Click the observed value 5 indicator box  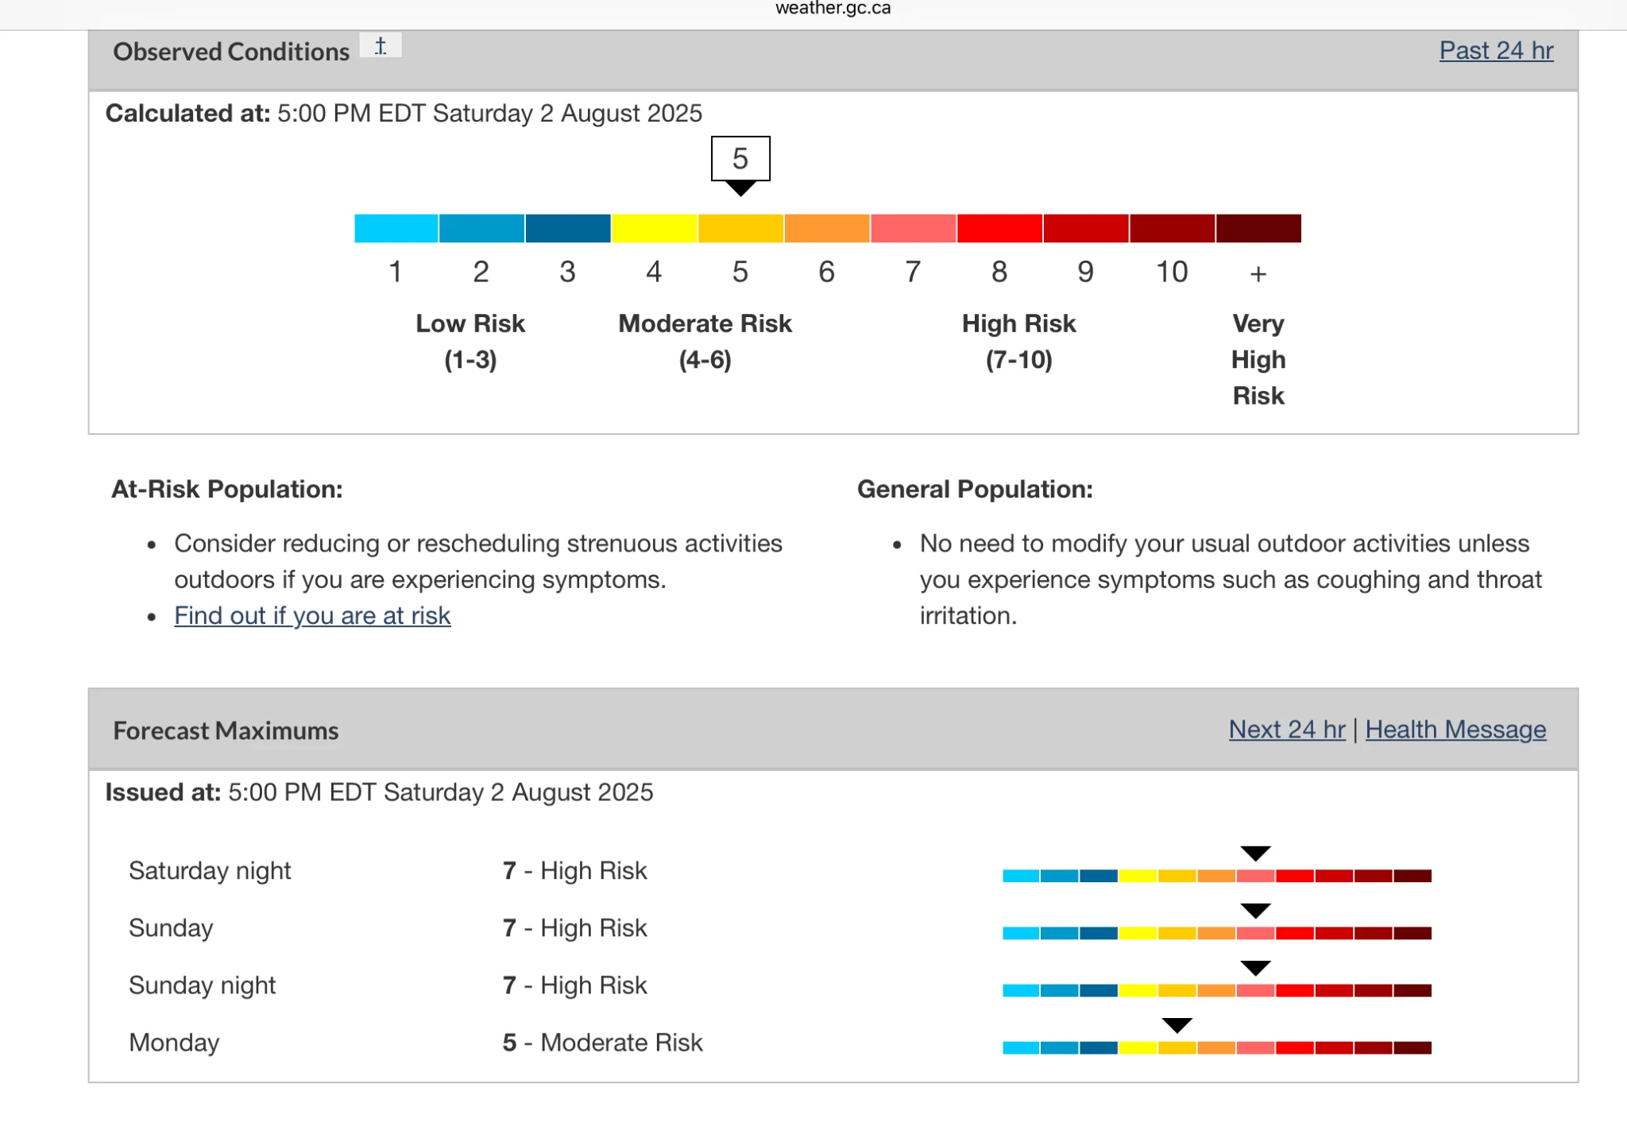point(740,158)
